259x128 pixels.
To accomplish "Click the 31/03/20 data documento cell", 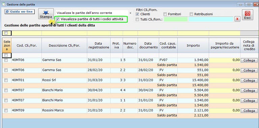I will pyautogui.click(x=148, y=80).
